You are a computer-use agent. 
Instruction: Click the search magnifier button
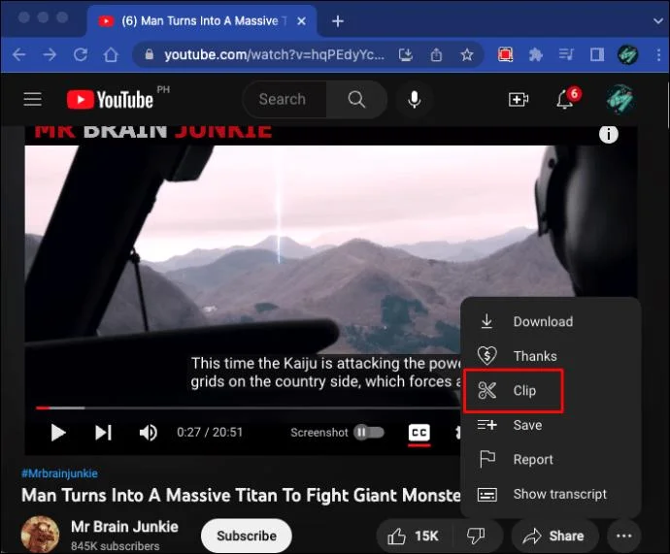coord(356,99)
